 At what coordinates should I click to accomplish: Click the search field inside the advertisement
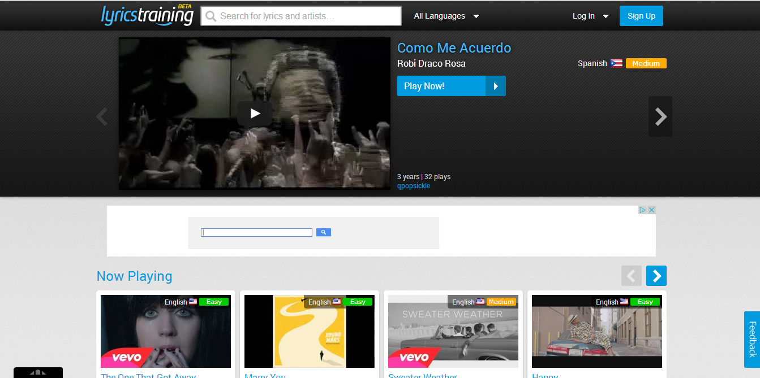[x=257, y=232]
